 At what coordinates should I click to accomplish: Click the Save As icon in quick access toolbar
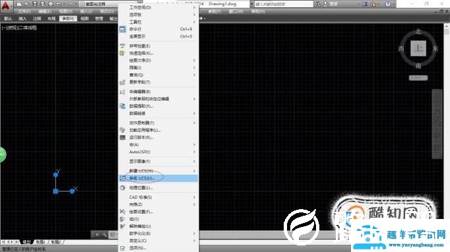point(42,4)
